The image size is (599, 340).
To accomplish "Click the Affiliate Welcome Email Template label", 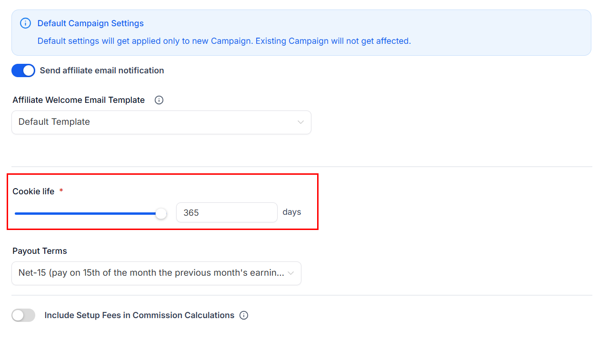I will coord(79,100).
